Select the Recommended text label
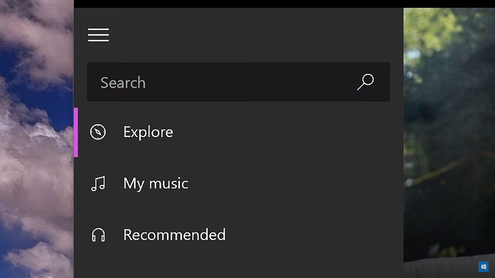 tap(174, 235)
